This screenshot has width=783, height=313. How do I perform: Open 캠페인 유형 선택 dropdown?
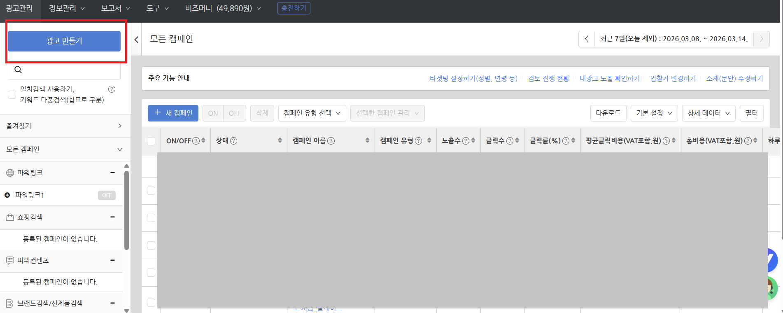312,113
